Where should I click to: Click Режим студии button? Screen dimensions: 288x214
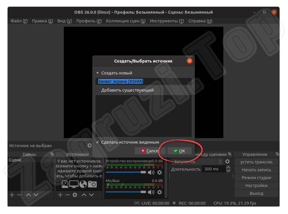pos(257,178)
